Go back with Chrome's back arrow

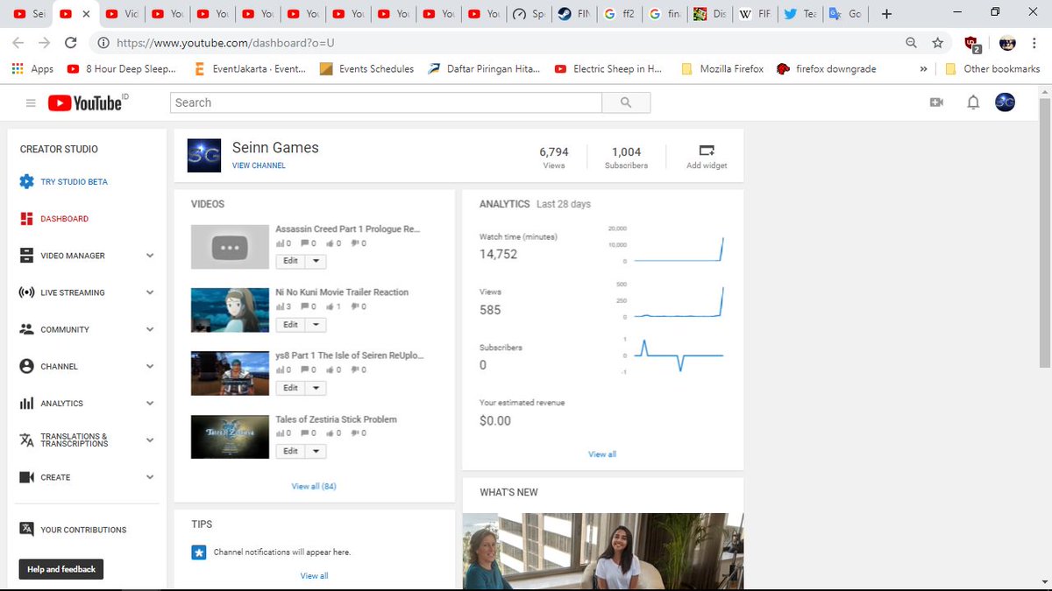point(18,42)
